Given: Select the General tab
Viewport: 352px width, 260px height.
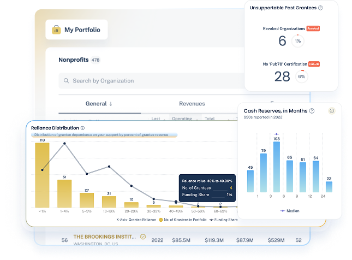Looking at the screenshot, I should (96, 104).
